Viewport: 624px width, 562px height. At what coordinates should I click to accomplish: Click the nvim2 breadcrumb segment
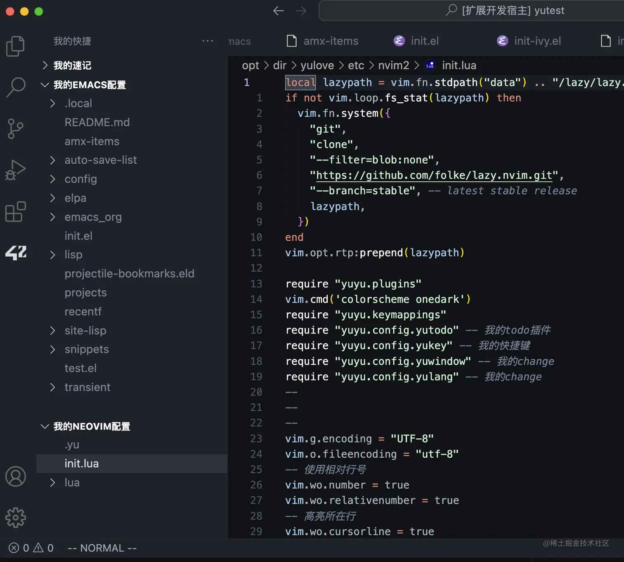coord(394,65)
